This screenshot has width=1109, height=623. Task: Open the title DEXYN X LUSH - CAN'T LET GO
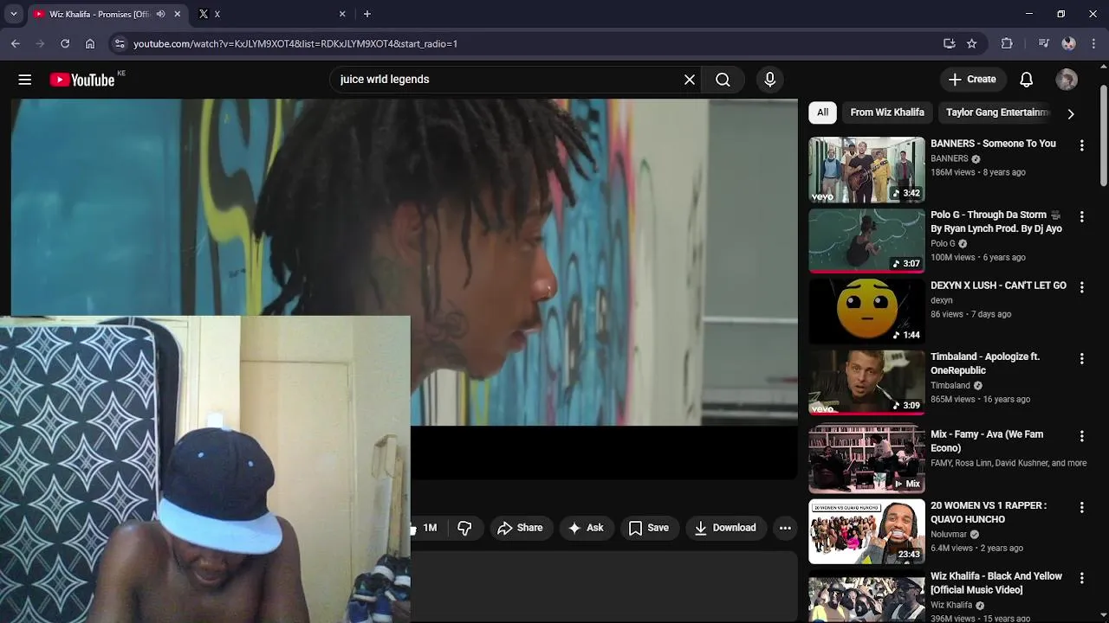(998, 286)
